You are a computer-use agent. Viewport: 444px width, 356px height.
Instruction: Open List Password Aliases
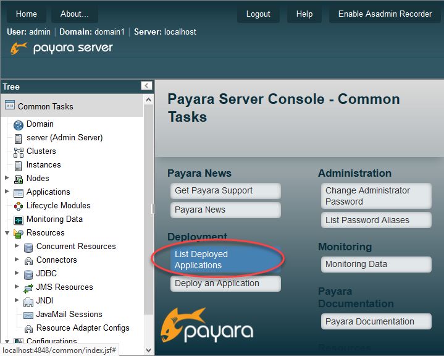[x=376, y=220]
